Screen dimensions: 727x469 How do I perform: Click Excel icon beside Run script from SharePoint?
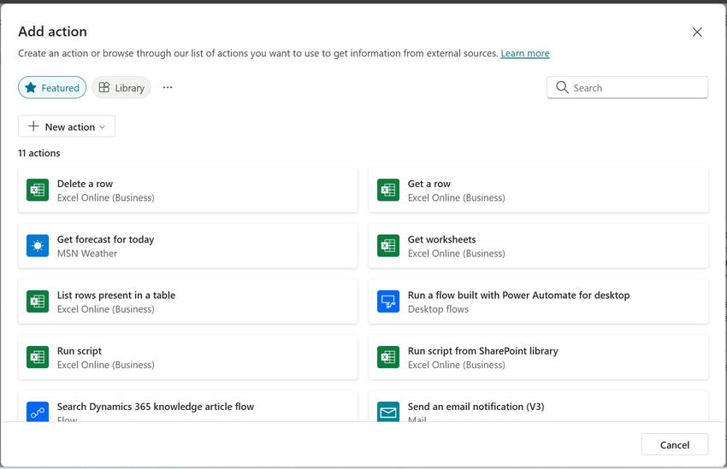coord(388,357)
